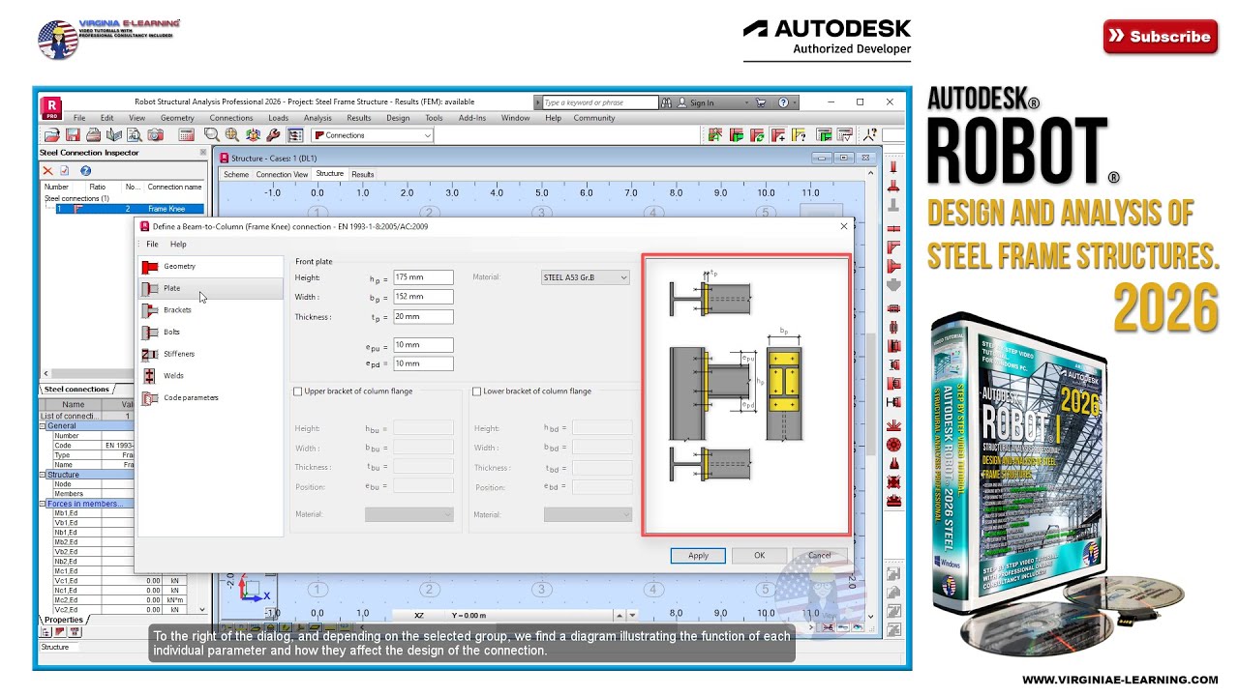
Task: Click the Subscribe button
Action: [x=1160, y=37]
